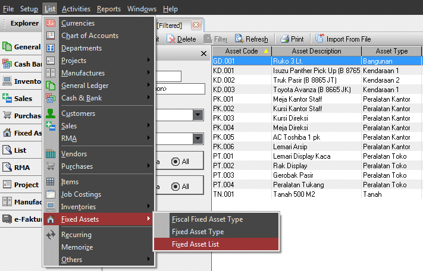This screenshot has width=423, height=271.
Task: Expand the Inventories submenu
Action: [148, 207]
